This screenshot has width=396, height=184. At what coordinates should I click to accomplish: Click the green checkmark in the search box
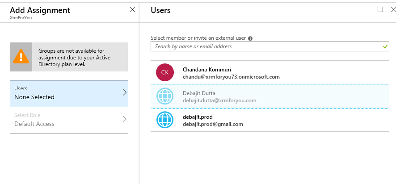point(385,46)
